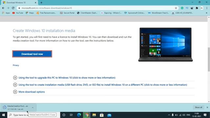Switch to Chrome on taskbar
This screenshot has height=118, width=210.
[x=87, y=115]
